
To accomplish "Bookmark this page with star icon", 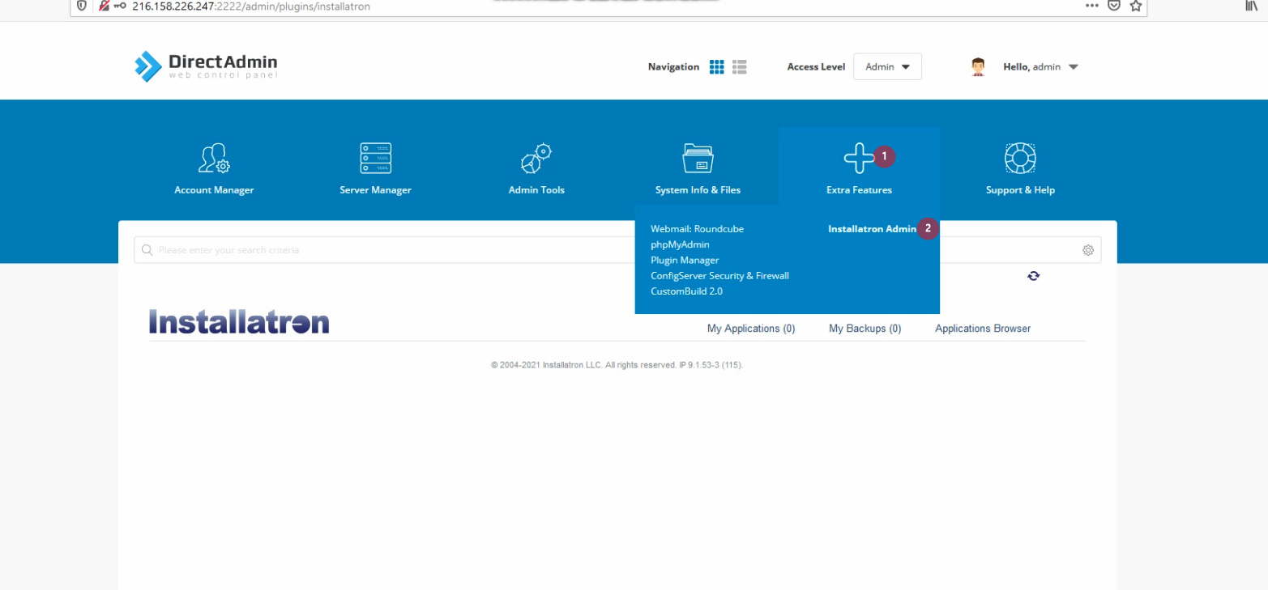I will pyautogui.click(x=1136, y=6).
